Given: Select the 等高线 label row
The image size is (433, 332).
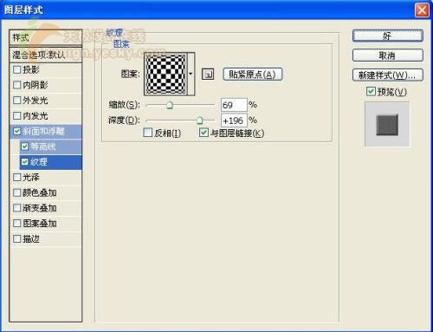Looking at the screenshot, I should point(43,146).
